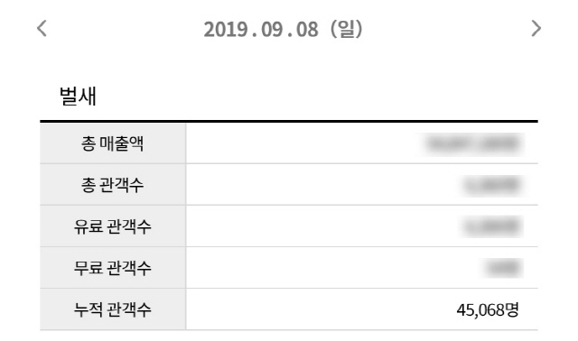The image size is (578, 341).
Task: Click the empty area of 총 매출액 value cell
Action: pyautogui.click(x=303, y=143)
